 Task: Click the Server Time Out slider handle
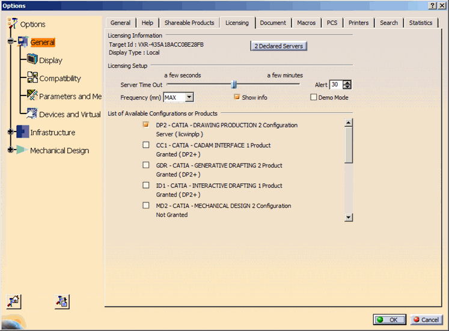(x=233, y=85)
